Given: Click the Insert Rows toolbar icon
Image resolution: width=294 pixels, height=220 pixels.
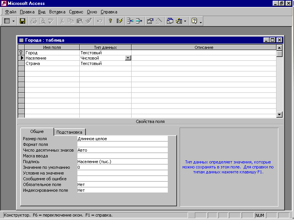Looking at the screenshot, I should click(x=130, y=21).
